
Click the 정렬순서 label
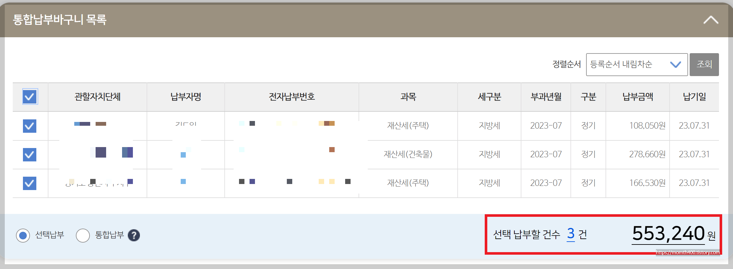click(x=567, y=64)
